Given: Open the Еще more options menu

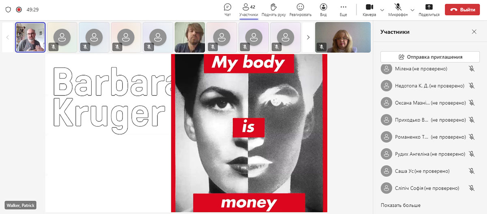Looking at the screenshot, I should pyautogui.click(x=343, y=10).
